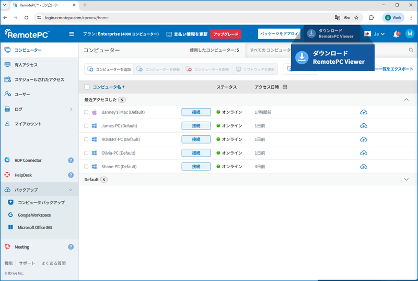Click the translate page icon
The image size is (418, 281).
click(x=337, y=18)
